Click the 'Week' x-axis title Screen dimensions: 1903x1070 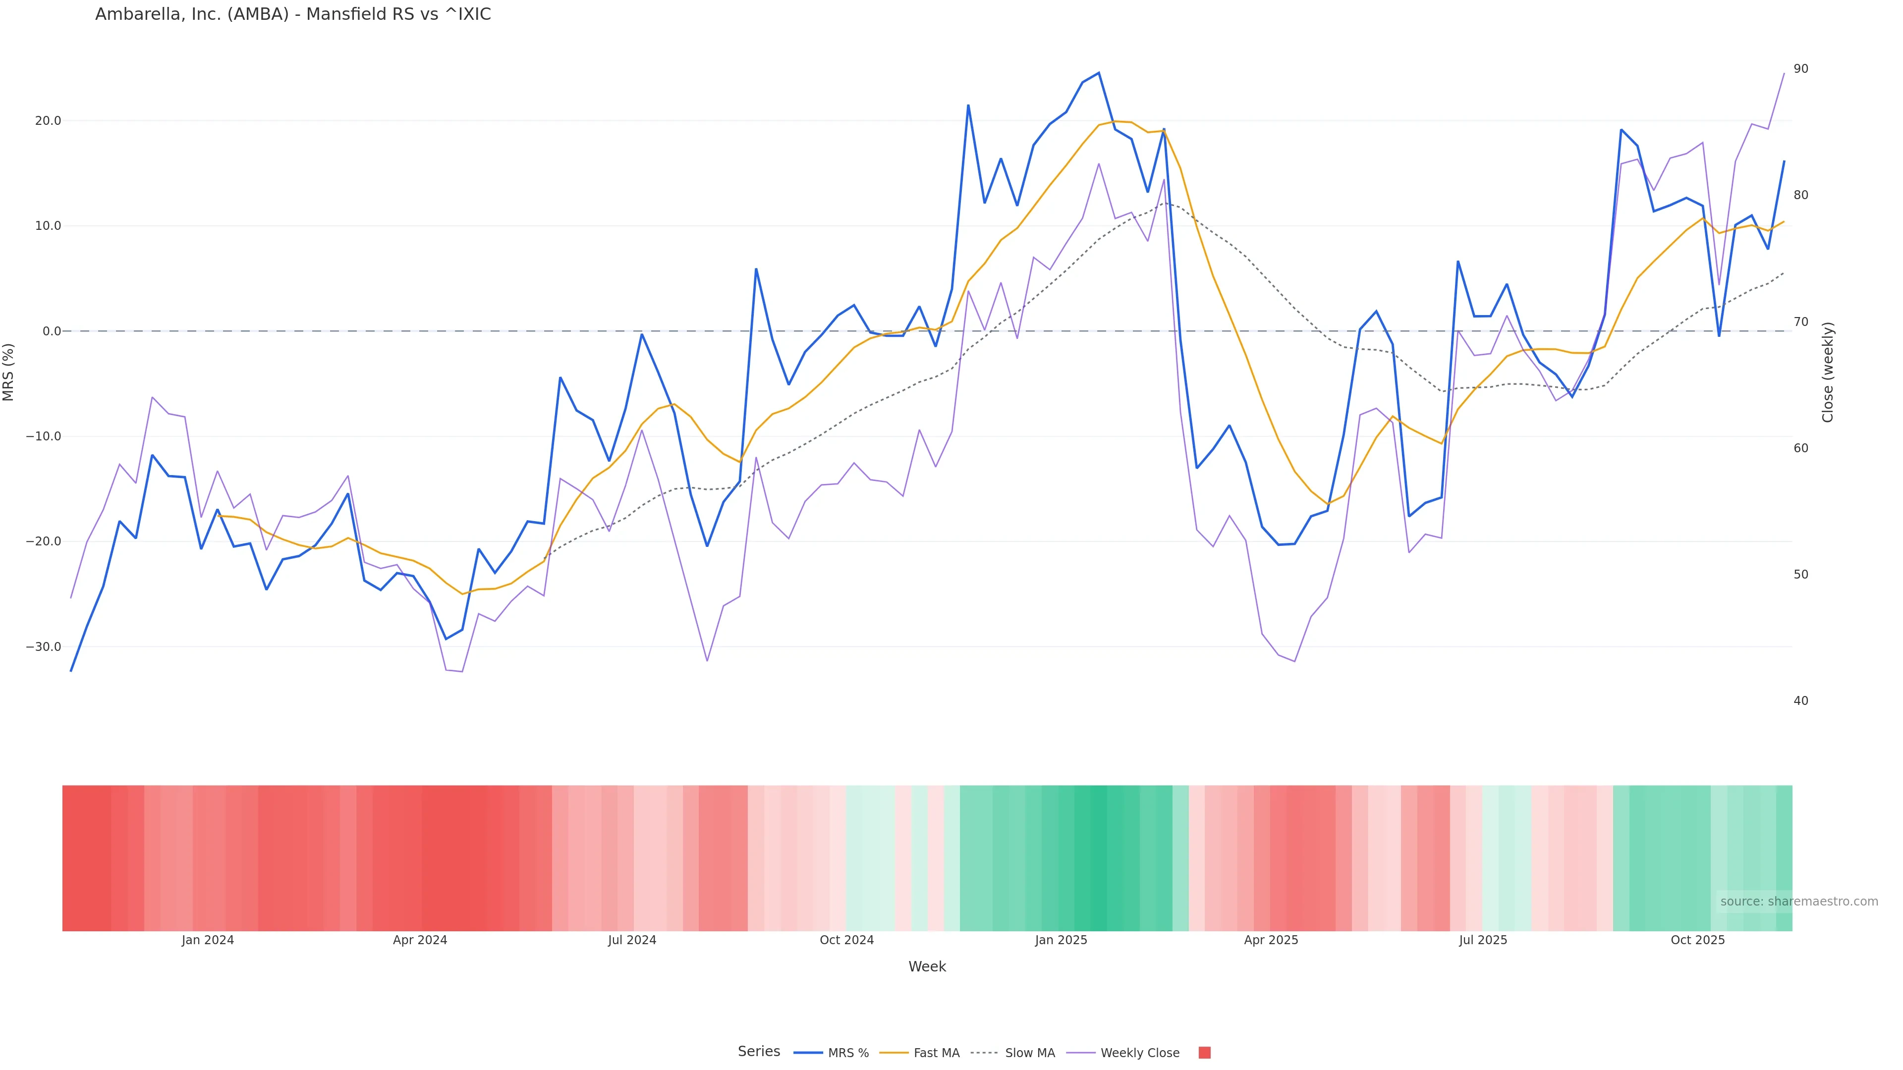click(x=927, y=967)
